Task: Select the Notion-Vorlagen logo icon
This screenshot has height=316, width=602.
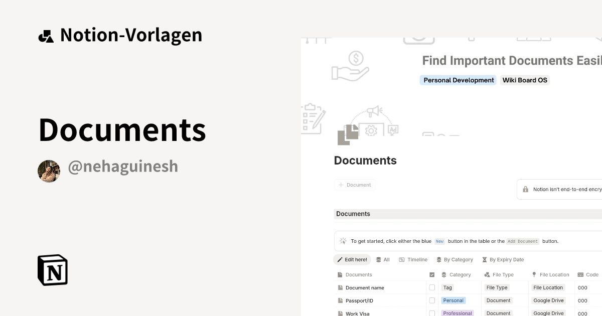Action: [46, 35]
